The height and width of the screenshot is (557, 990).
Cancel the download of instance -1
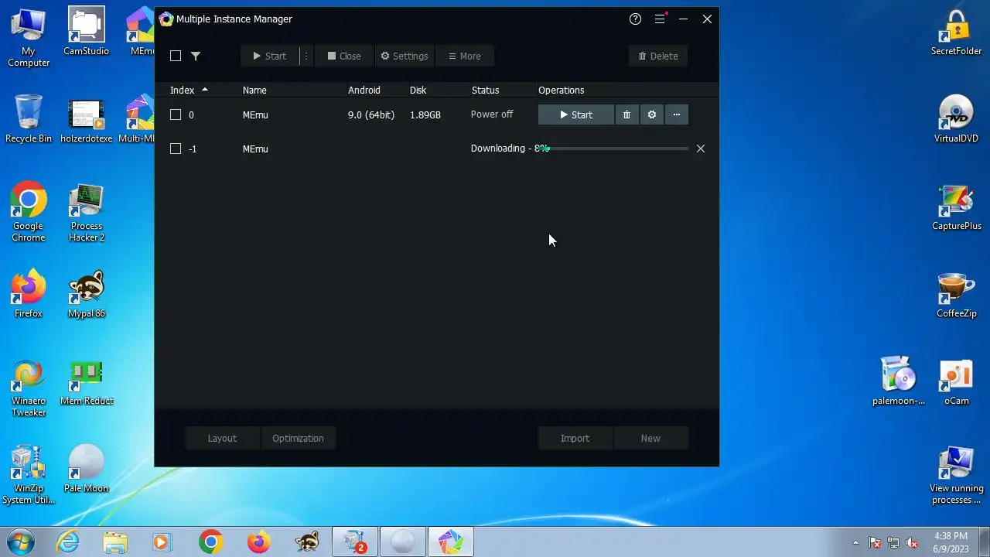(701, 149)
